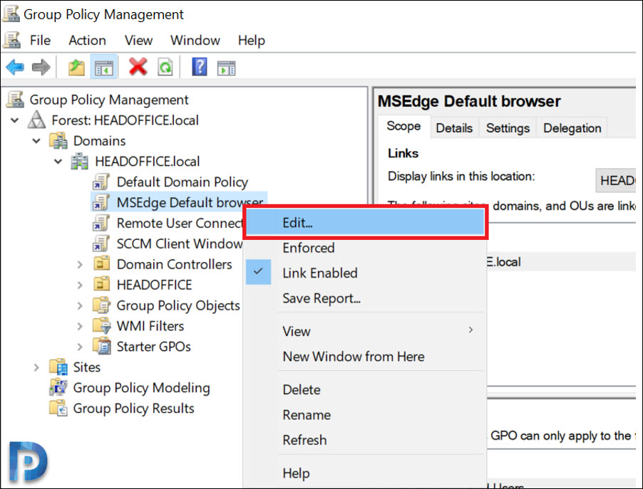Select Remote User Connect tree item label

(180, 224)
